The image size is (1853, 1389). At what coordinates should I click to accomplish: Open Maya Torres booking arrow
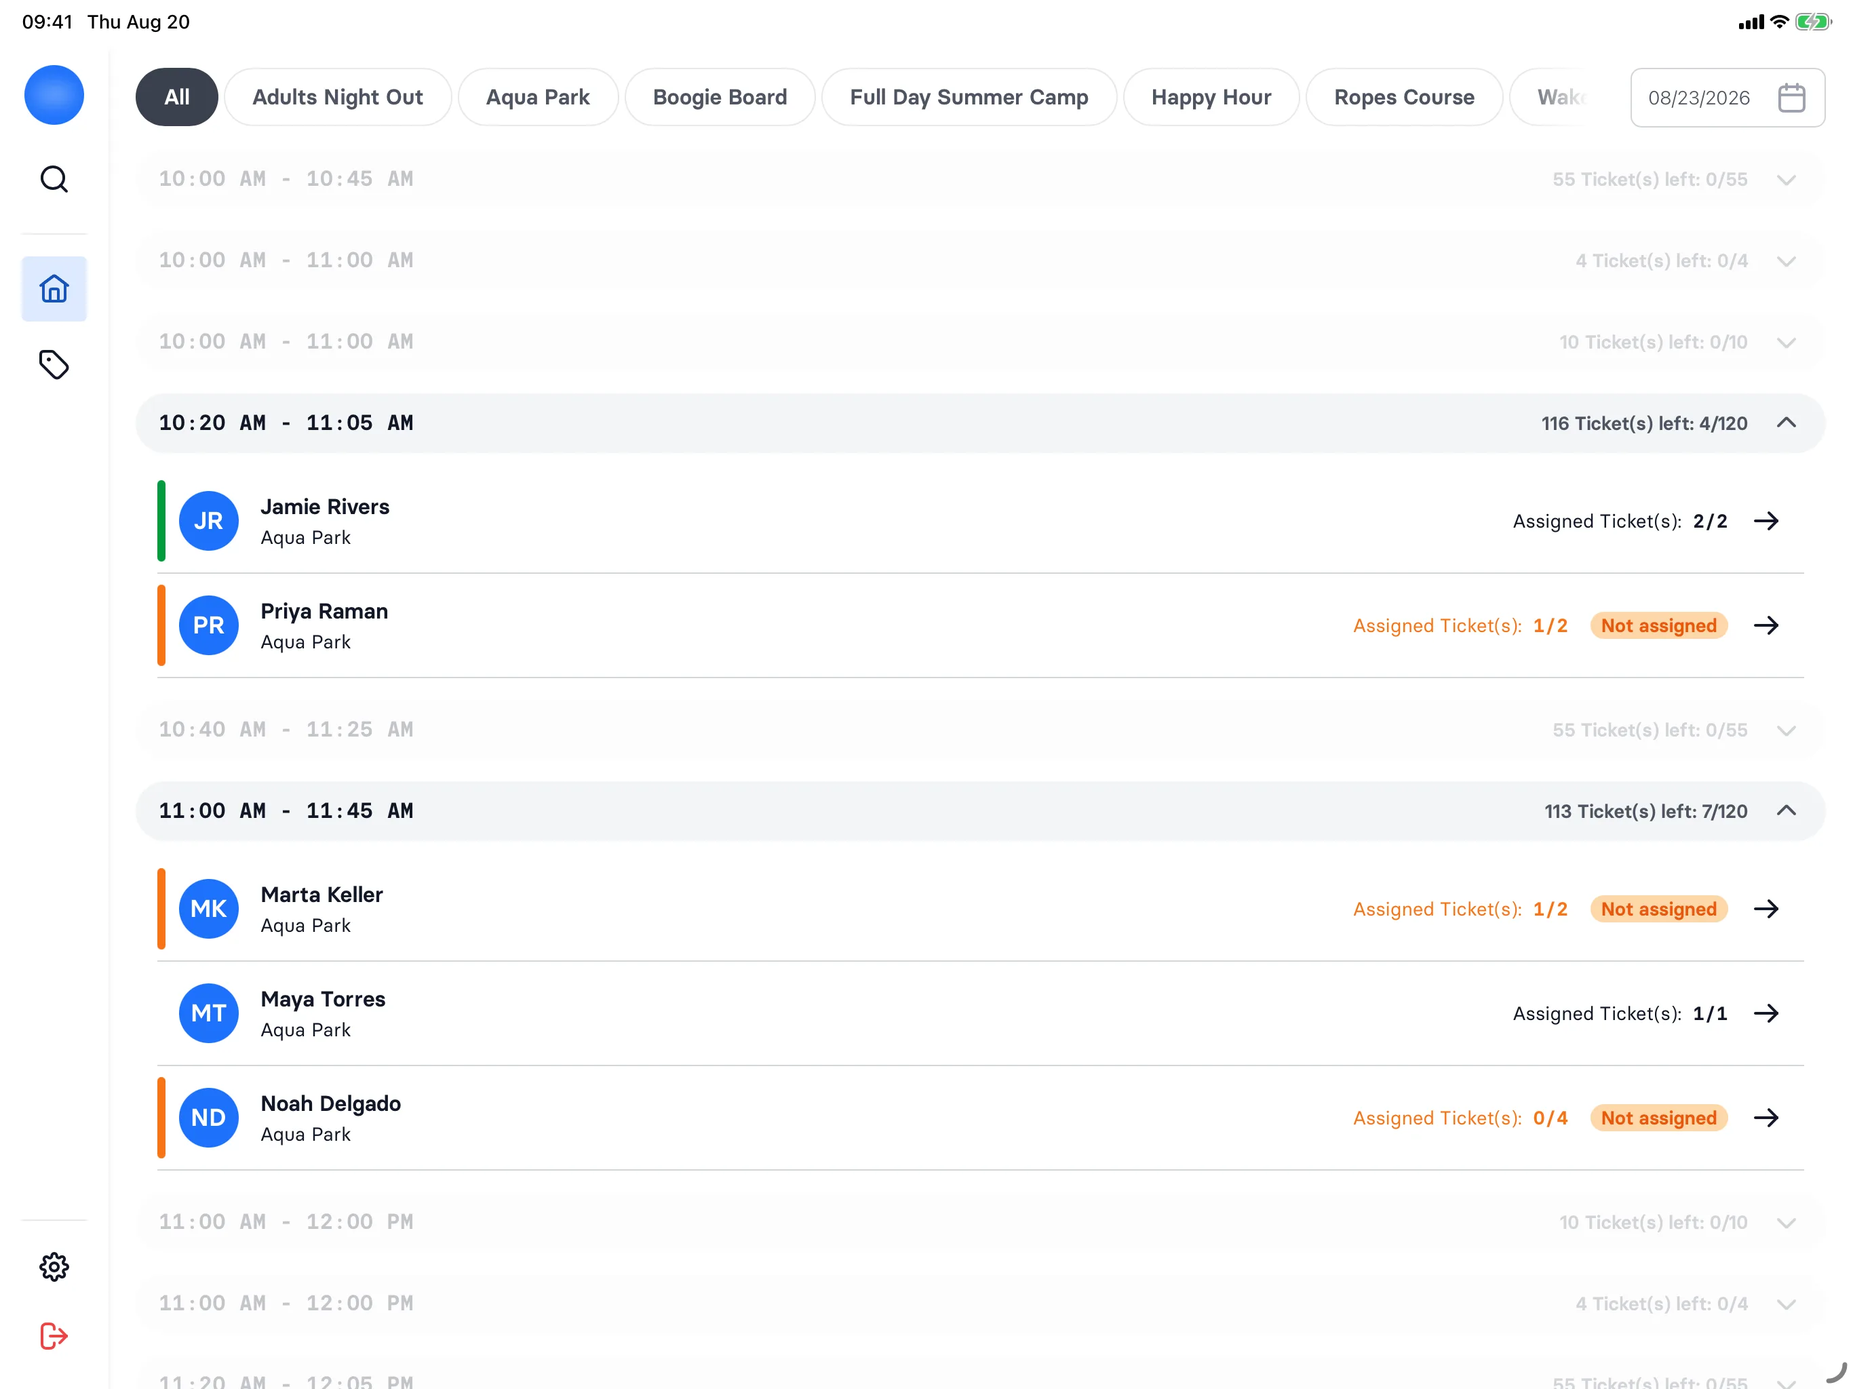[x=1766, y=1014]
